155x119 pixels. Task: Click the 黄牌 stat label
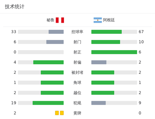[x=77, y=113]
